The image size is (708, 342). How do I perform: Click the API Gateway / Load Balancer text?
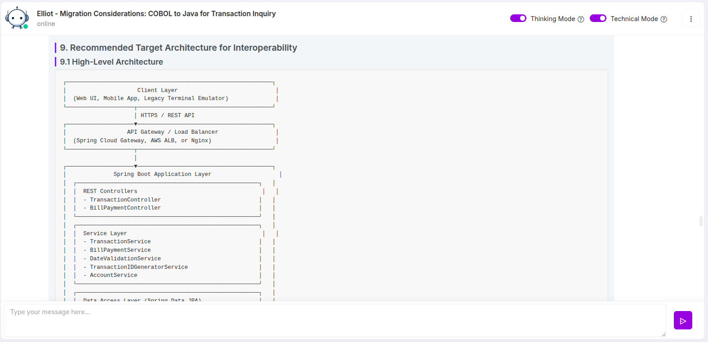173,132
